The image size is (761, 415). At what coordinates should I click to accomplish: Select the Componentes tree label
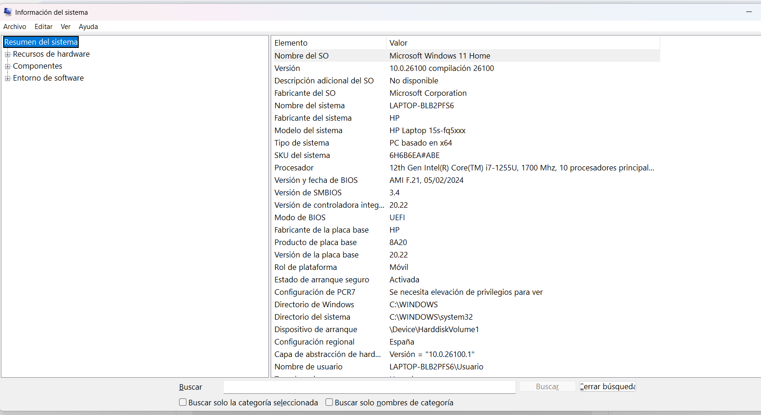(x=37, y=66)
